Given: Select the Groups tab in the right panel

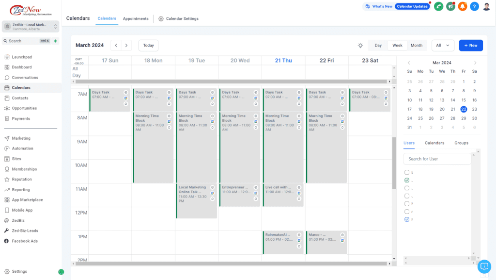Looking at the screenshot, I should tap(461, 143).
